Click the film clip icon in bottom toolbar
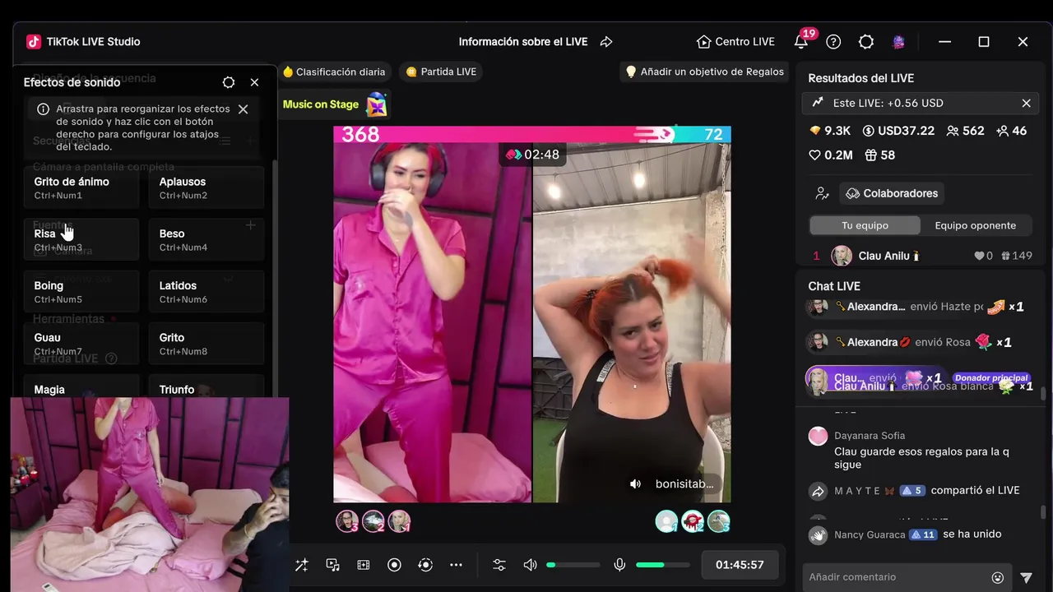 coord(364,565)
